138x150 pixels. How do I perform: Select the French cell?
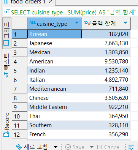click(x=54, y=134)
